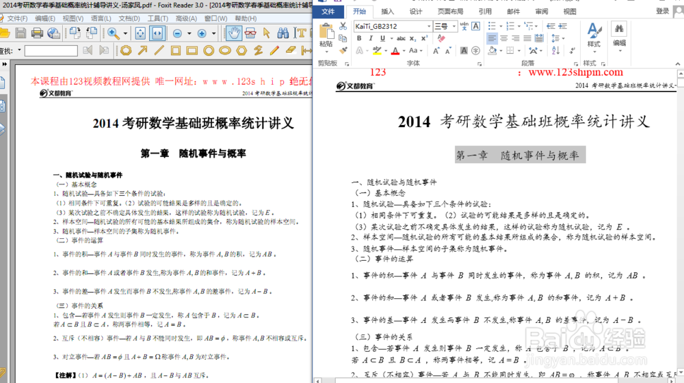The width and height of the screenshot is (684, 383).
Task: Open the 视图(V) menu in Foxit
Action: tap(73, 18)
